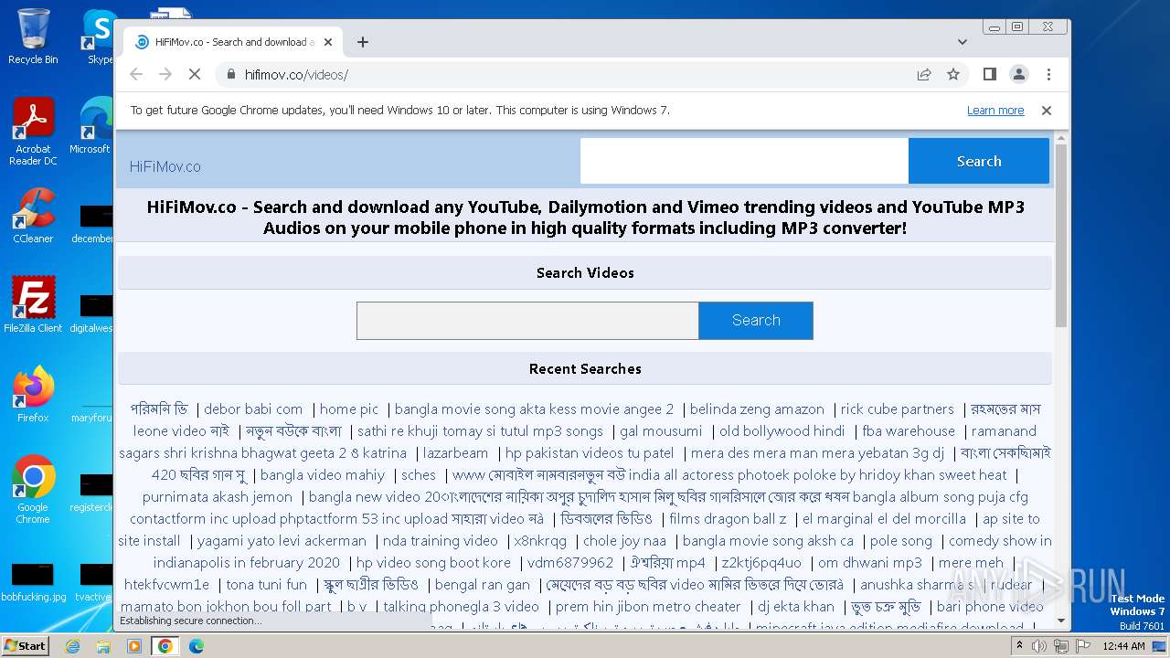The image size is (1170, 658).
Task: Open the Chrome profile avatar
Action: tap(1018, 74)
